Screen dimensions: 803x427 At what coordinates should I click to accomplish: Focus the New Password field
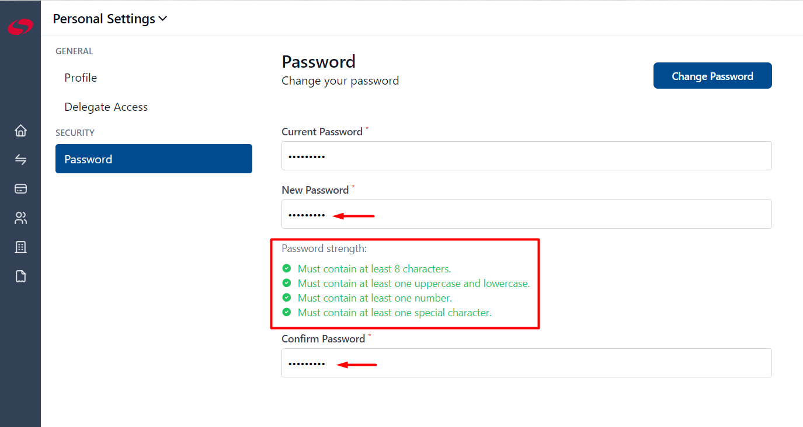coord(527,214)
